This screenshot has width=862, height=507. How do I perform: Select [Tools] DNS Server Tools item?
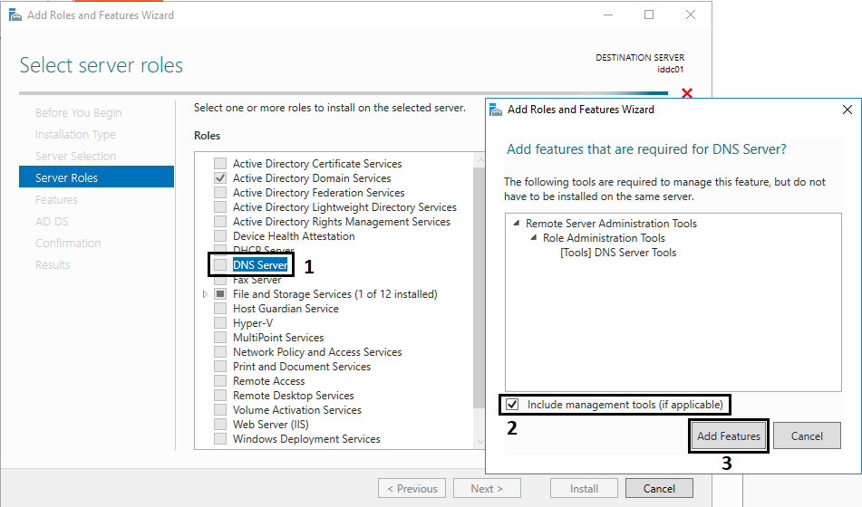(x=618, y=253)
